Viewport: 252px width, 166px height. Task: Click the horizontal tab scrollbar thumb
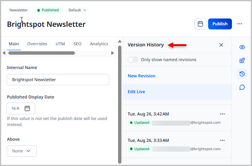point(42,53)
